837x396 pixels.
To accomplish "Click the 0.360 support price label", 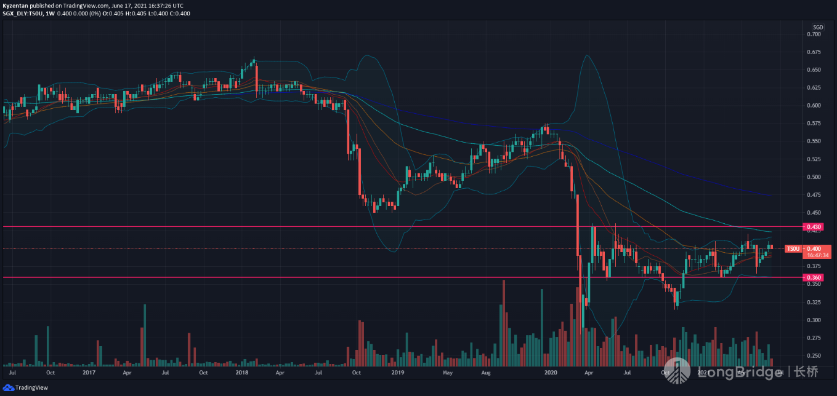I will coord(813,278).
